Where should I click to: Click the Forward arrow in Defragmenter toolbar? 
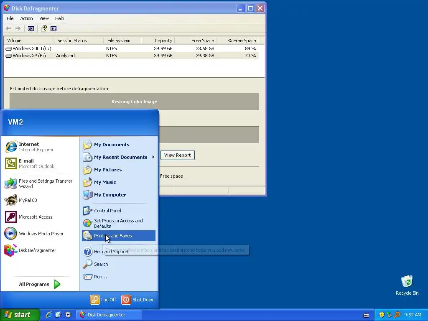point(18,28)
